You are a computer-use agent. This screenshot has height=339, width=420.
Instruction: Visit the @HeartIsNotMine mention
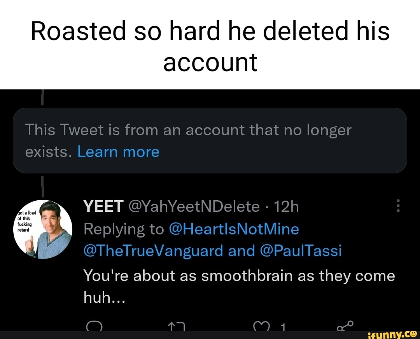tap(234, 229)
